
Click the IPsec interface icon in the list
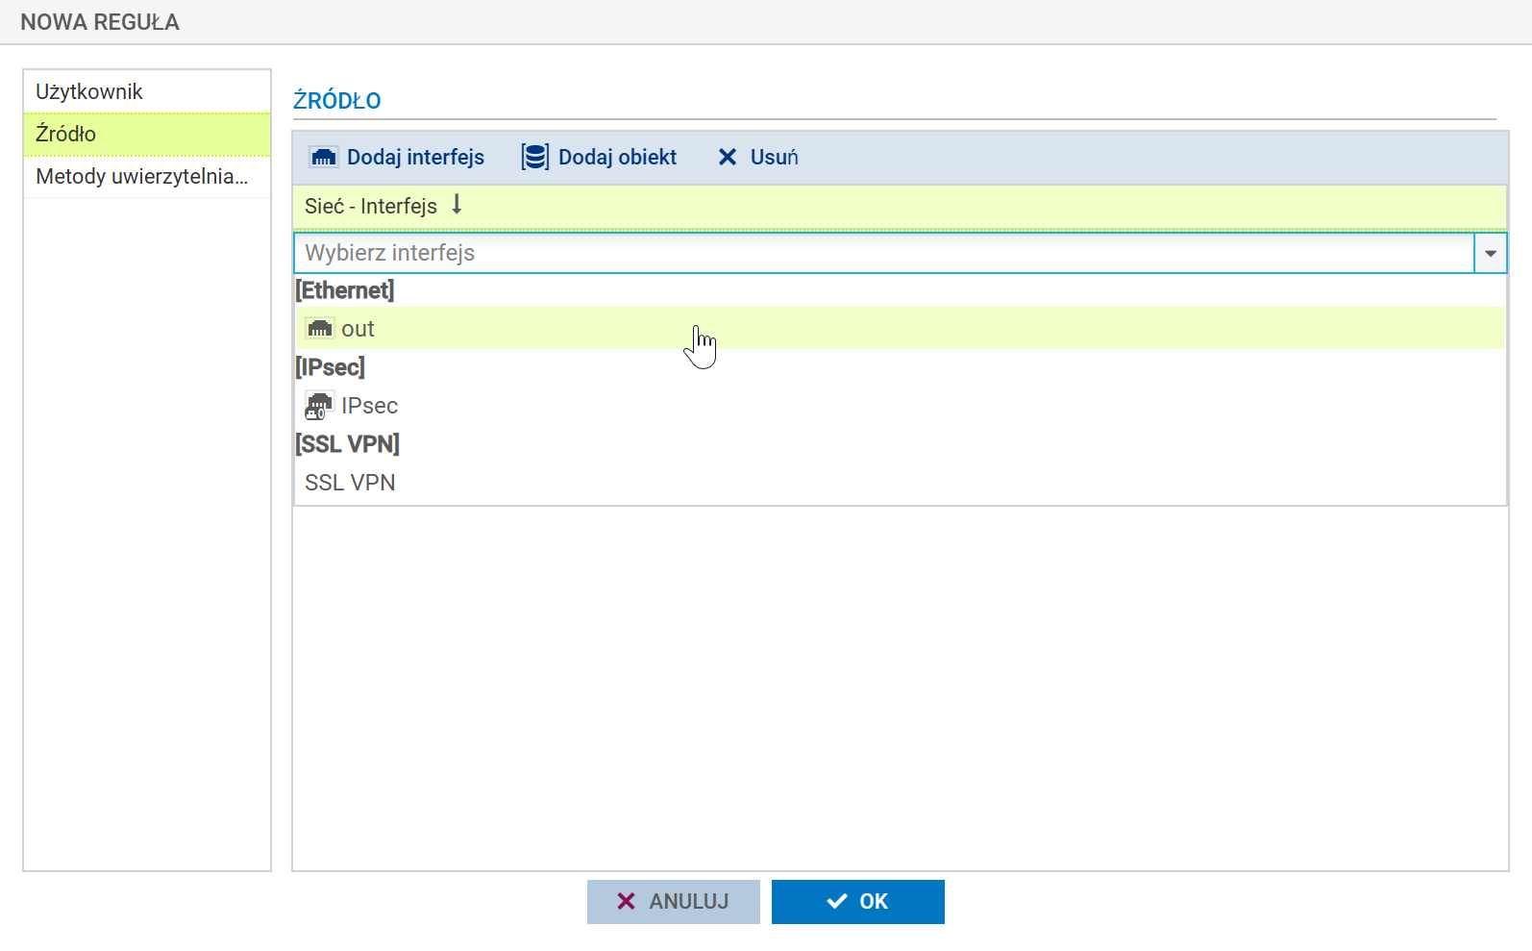coord(318,406)
